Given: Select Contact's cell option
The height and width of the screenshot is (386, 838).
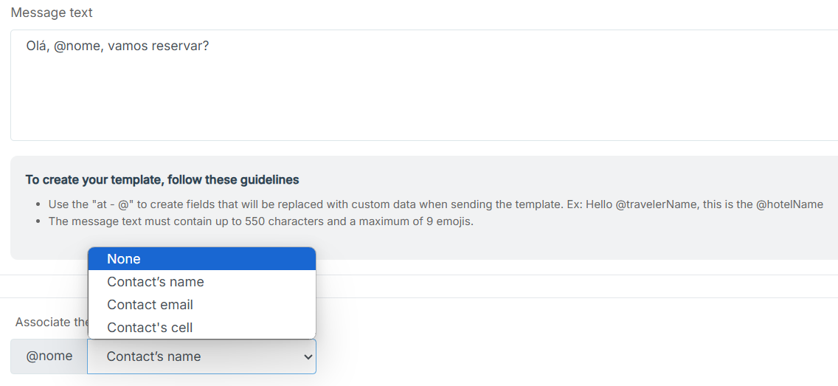Looking at the screenshot, I should point(201,327).
